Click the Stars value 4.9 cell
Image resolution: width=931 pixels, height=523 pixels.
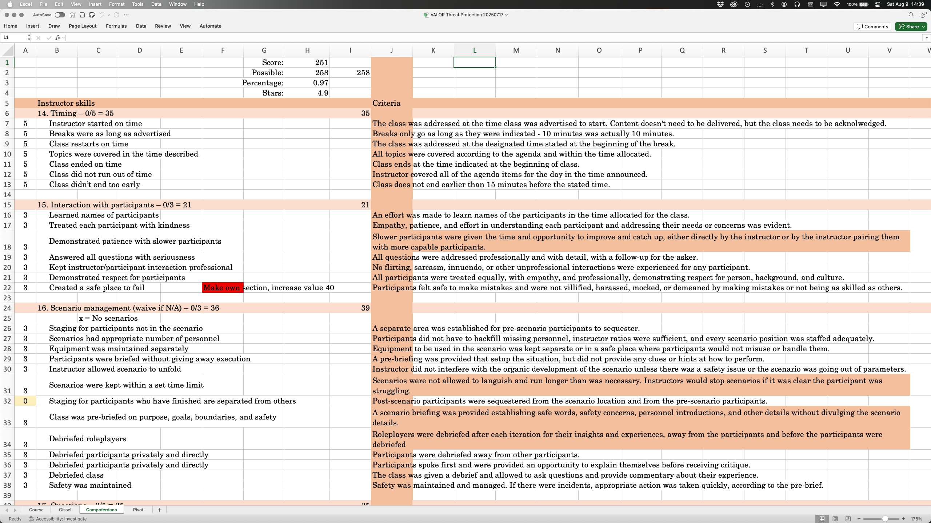pos(307,93)
